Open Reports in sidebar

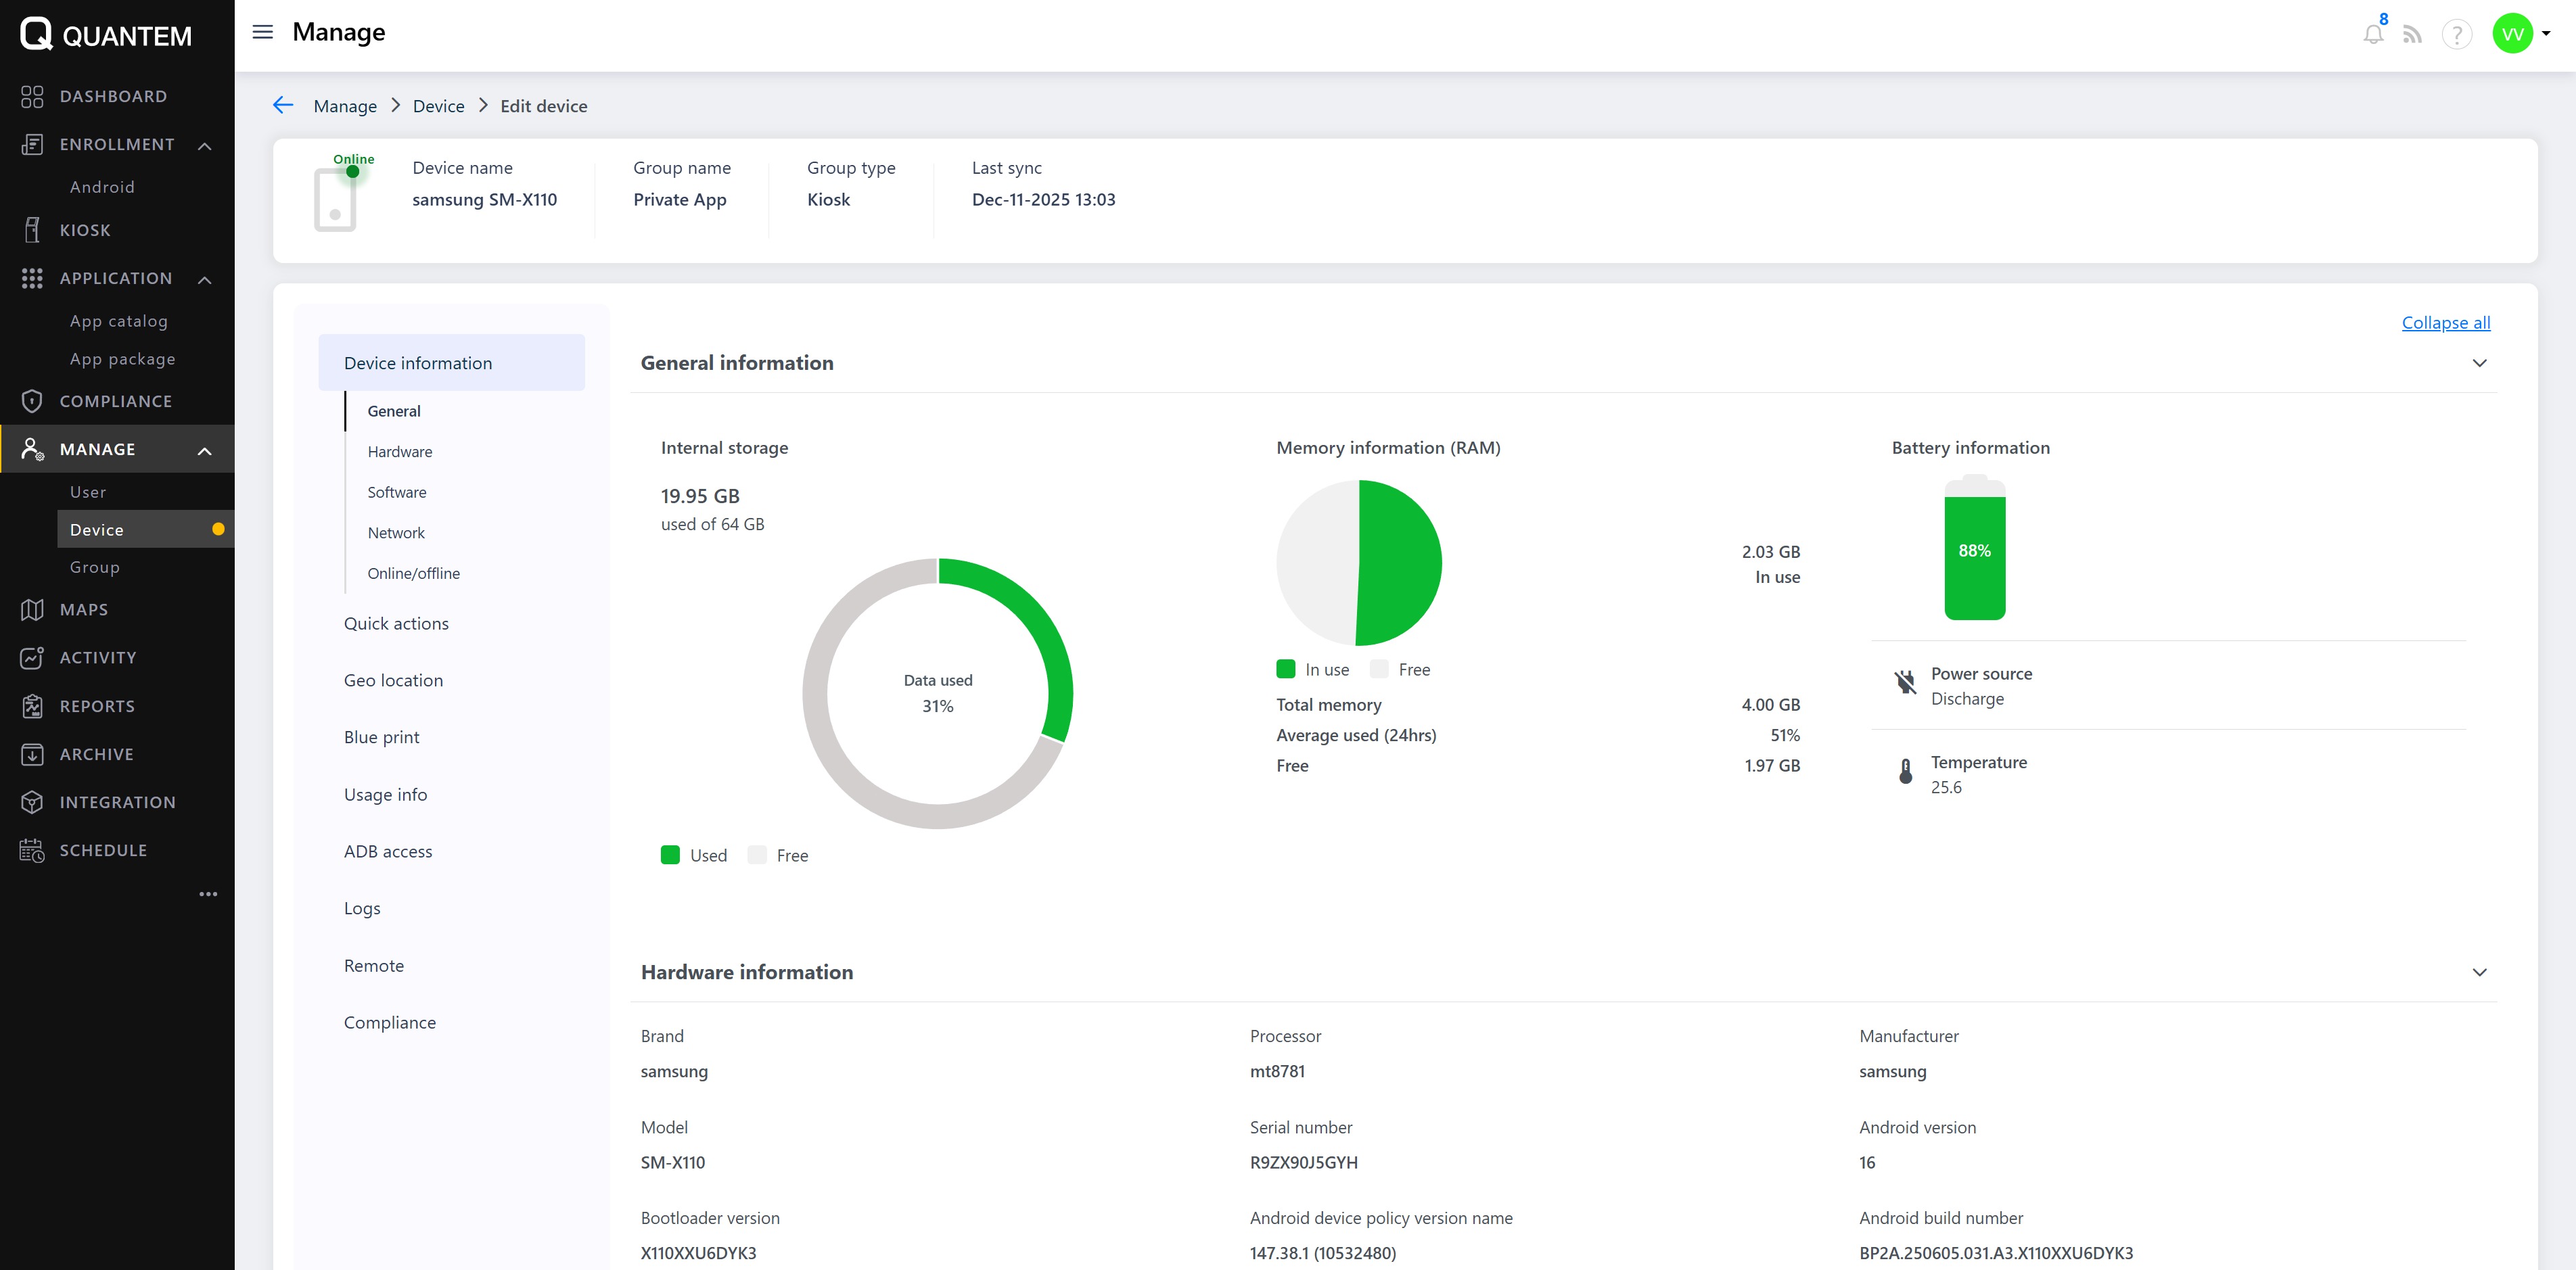(x=96, y=706)
